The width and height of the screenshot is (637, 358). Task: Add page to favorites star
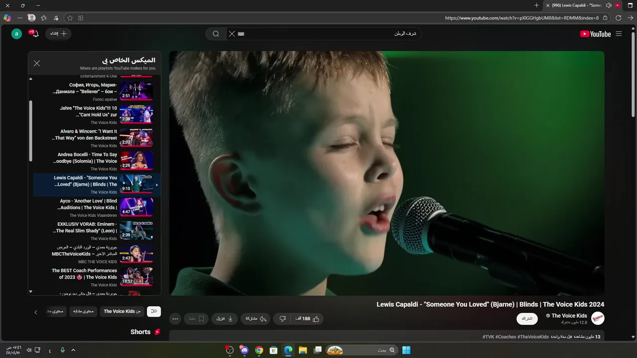[70, 18]
